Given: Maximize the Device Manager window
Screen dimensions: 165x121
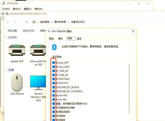Looking at the screenshot, I should click(139, 3).
